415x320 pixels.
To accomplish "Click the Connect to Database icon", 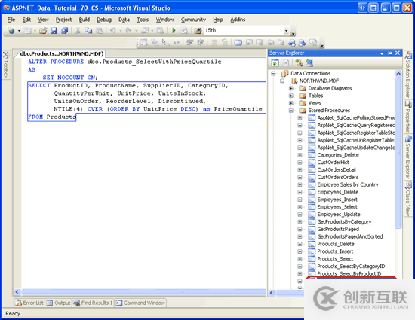I will pyautogui.click(x=299, y=62).
